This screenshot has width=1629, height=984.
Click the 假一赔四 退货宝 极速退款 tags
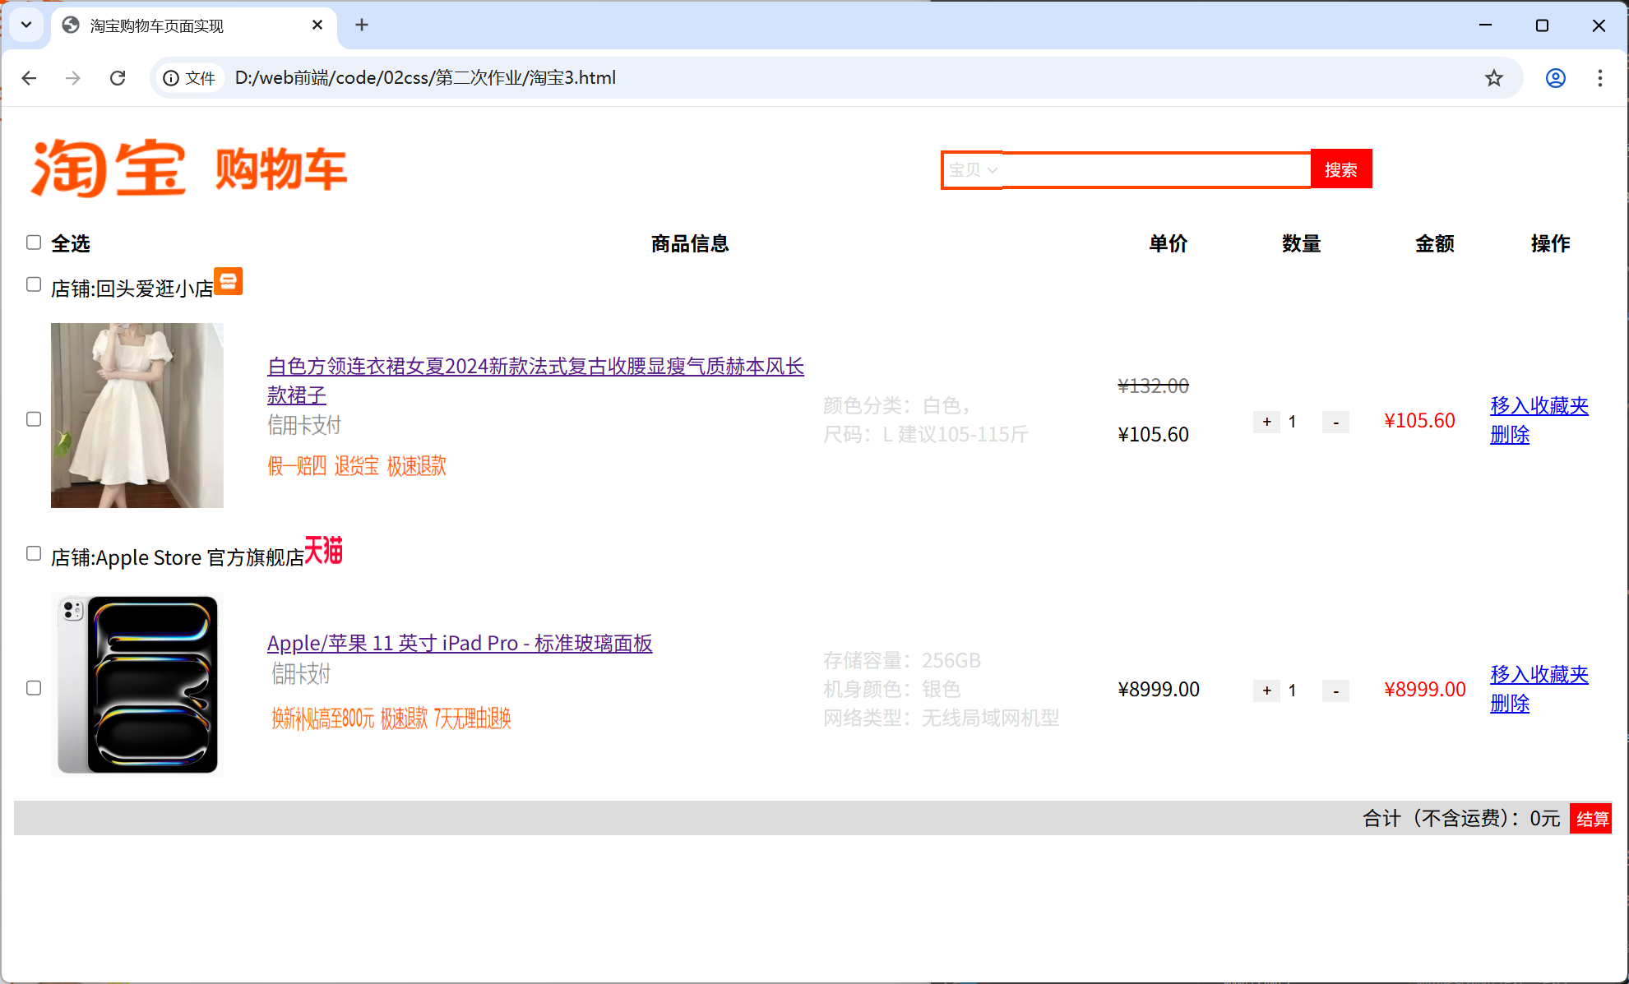pyautogui.click(x=357, y=466)
